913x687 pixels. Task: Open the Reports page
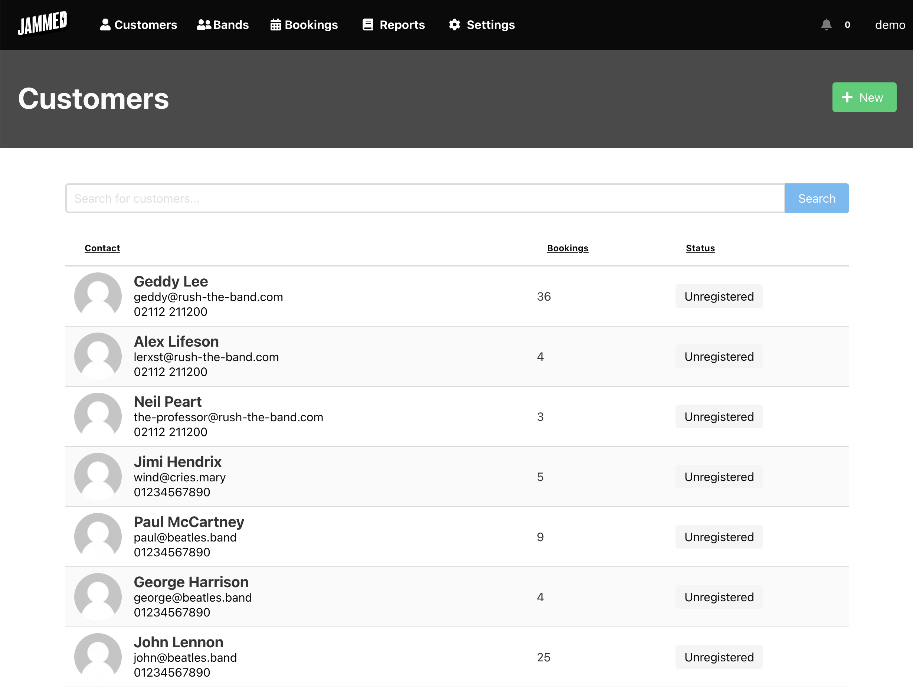393,25
